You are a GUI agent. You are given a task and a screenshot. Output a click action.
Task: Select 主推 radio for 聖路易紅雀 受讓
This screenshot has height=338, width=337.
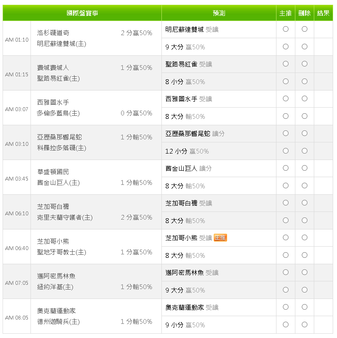[x=285, y=64]
